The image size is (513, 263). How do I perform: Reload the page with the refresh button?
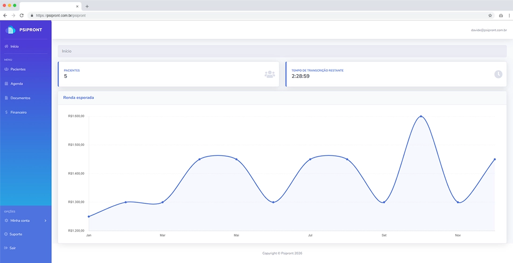pos(21,15)
